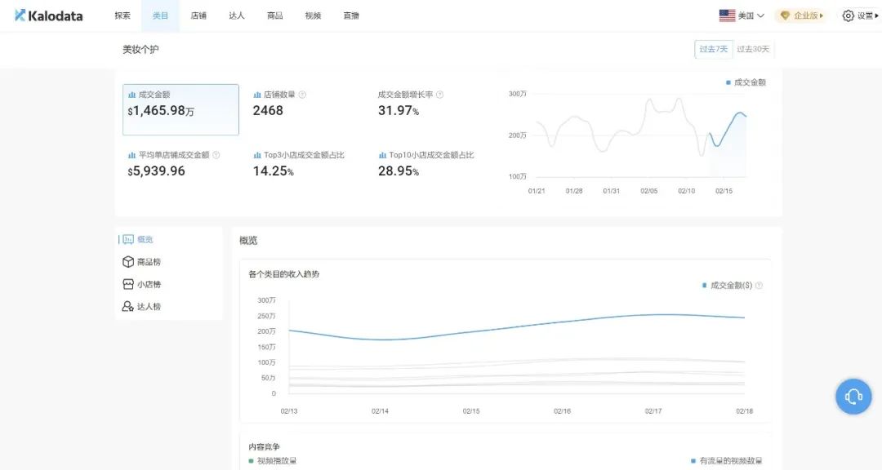Click help icon beside 成交金额增长率

[x=439, y=95]
